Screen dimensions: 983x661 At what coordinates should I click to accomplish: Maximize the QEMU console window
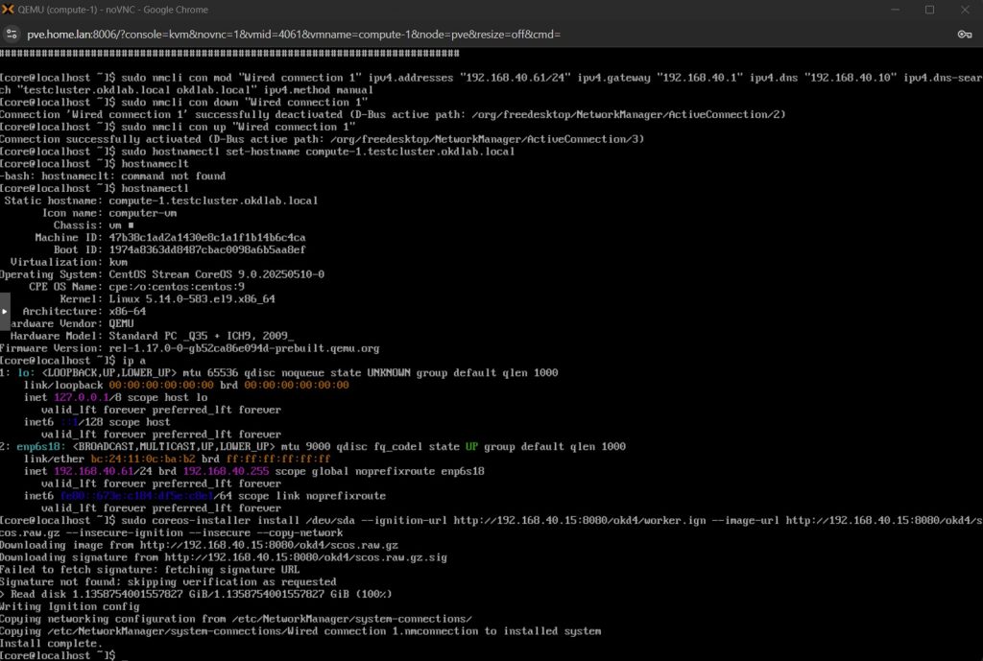pyautogui.click(x=929, y=10)
